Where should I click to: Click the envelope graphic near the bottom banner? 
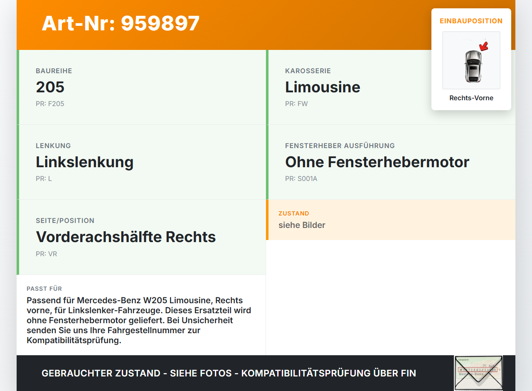(478, 373)
